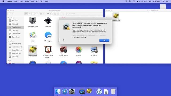Viewport: 171px width, 96px height.
Task: Select the Photo Booth app icon
Action: tap(63, 50)
